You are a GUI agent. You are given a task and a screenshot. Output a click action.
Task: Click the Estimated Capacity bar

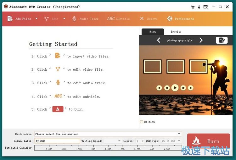tap(108, 148)
